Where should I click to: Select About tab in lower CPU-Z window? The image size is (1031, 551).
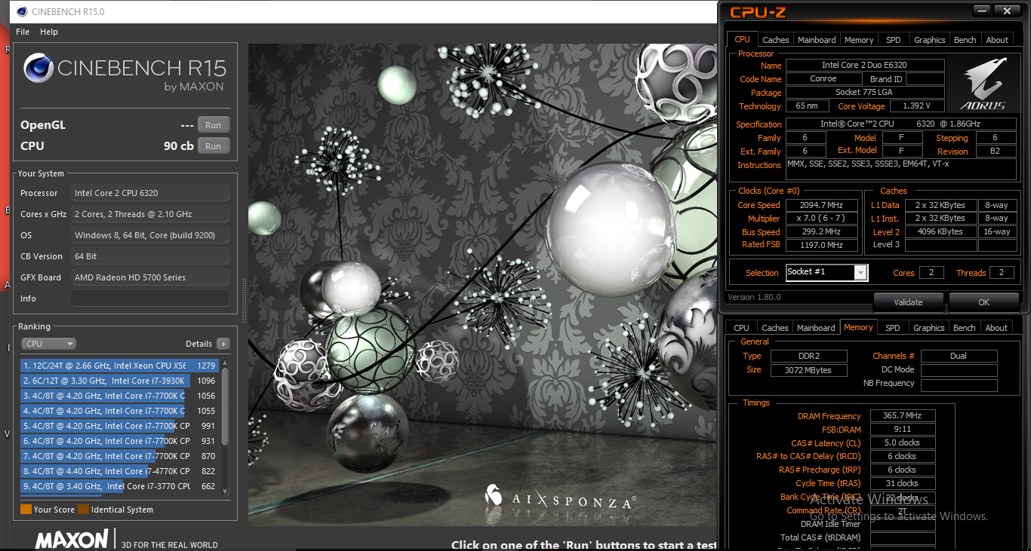996,328
